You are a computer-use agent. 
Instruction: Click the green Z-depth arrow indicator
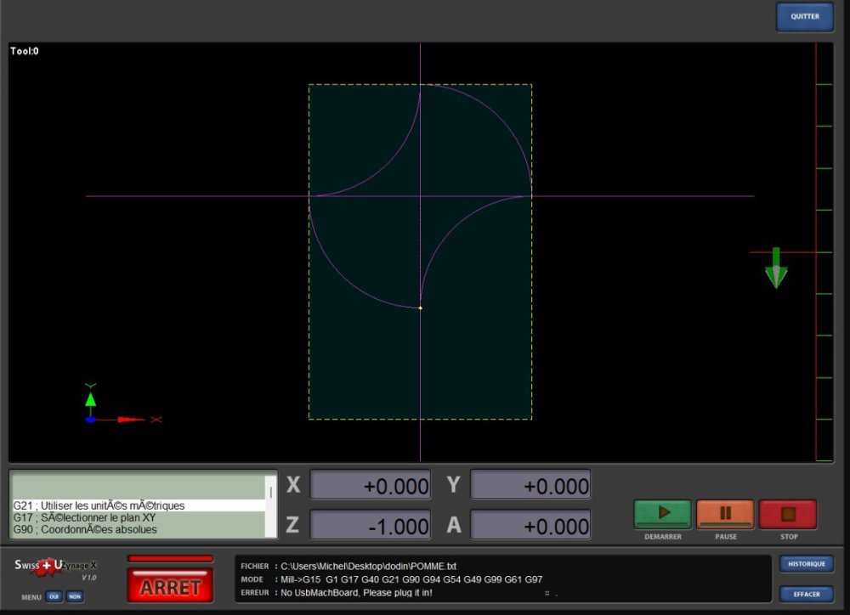(x=776, y=268)
